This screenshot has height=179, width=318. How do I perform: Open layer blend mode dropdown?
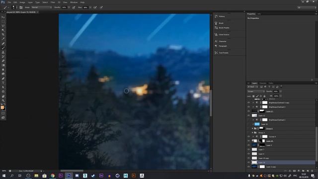click(256, 91)
